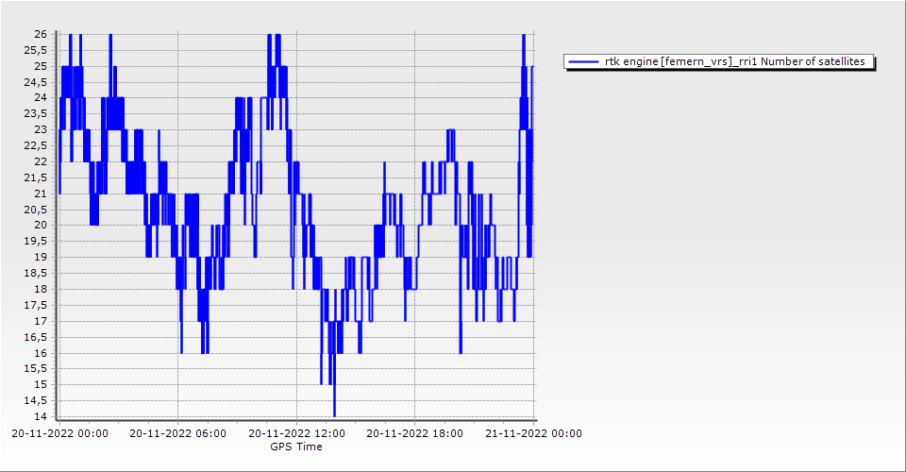This screenshot has width=906, height=472.
Task: Click the lowest data dip reaching 14 satellites
Action: (x=334, y=413)
